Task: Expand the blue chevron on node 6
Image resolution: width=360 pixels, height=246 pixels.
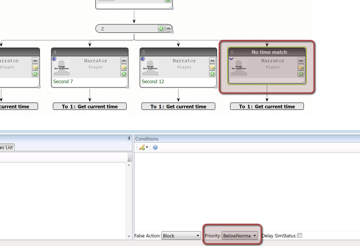Action: 231,59
